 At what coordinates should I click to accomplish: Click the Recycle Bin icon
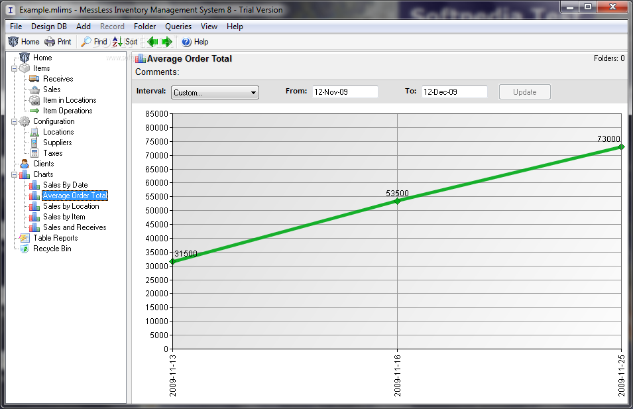(25, 249)
